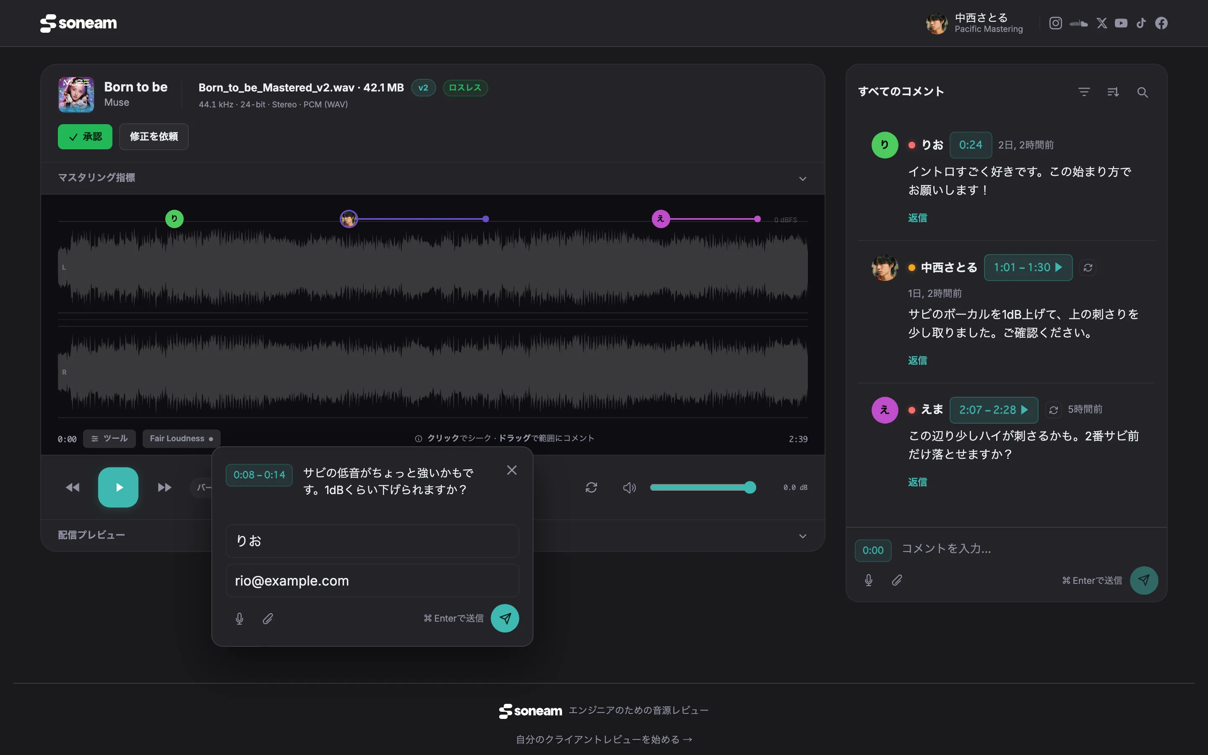The width and height of the screenshot is (1208, 755).
Task: Open the comment filter icon
Action: 1084,92
